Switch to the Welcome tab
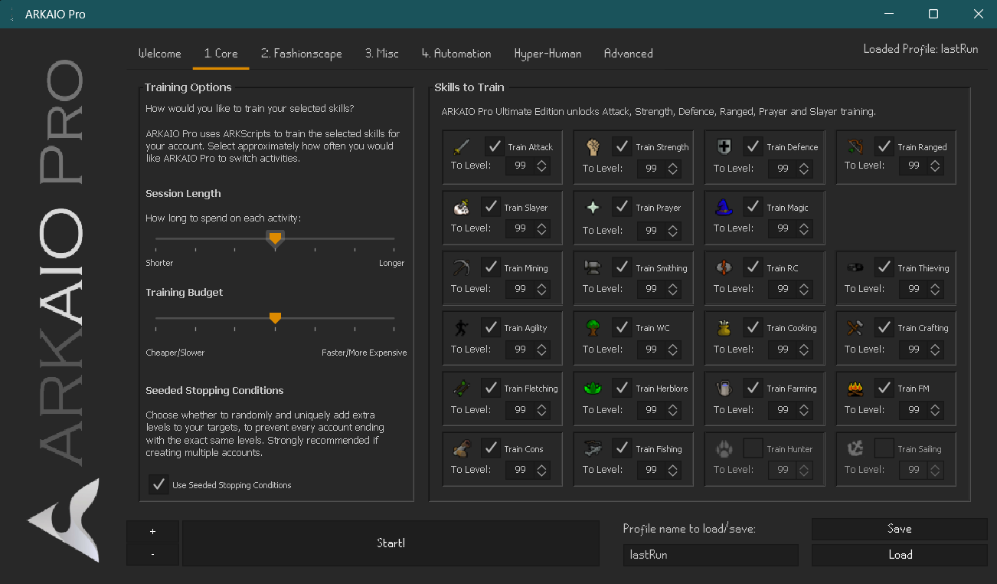 [x=160, y=54]
